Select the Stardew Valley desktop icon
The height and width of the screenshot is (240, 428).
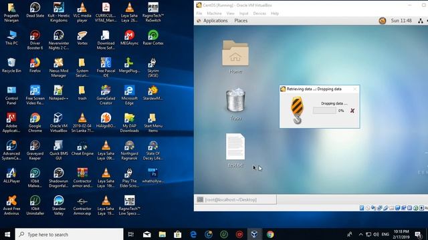(58, 205)
